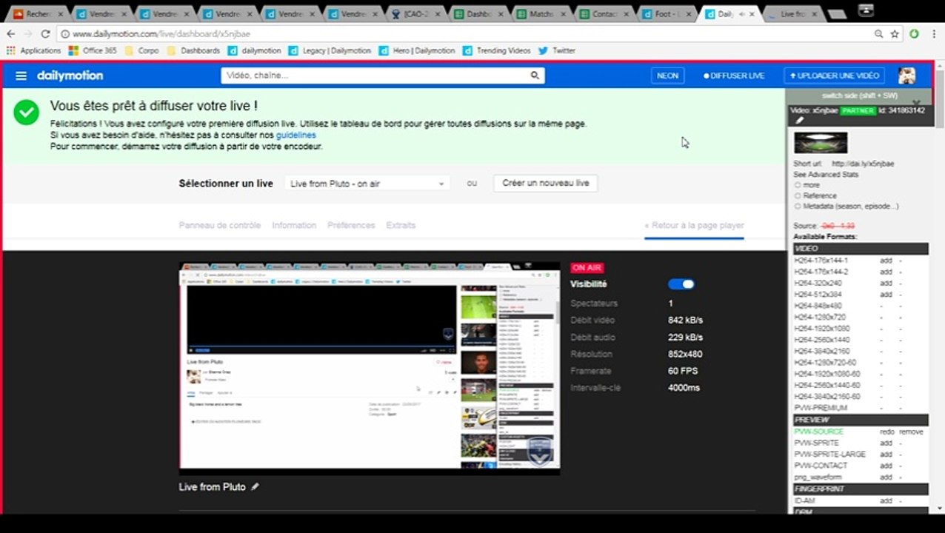
Task: Click Retour à la page player link
Action: [x=694, y=225]
